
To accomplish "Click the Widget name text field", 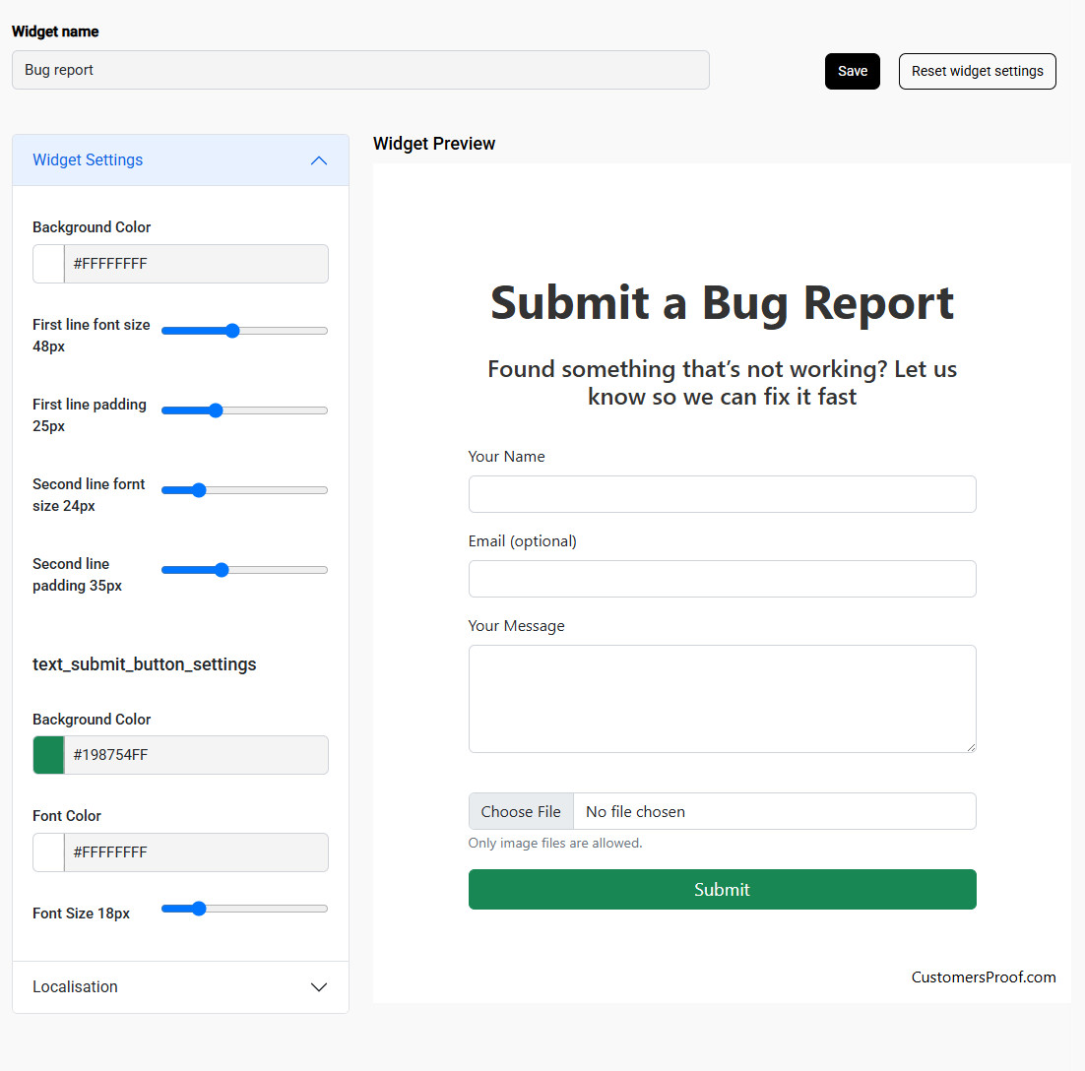I will (360, 70).
